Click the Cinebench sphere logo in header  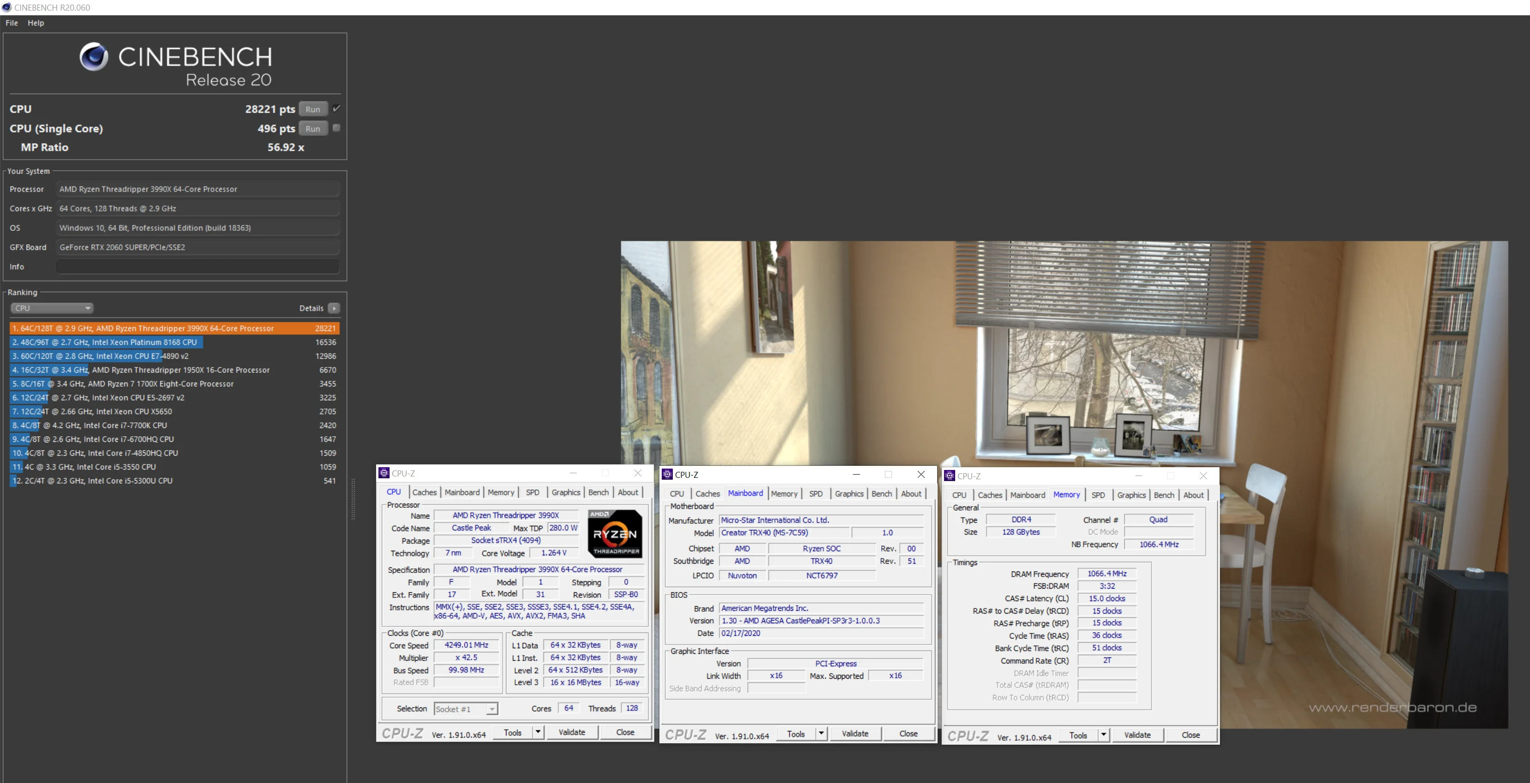click(94, 57)
